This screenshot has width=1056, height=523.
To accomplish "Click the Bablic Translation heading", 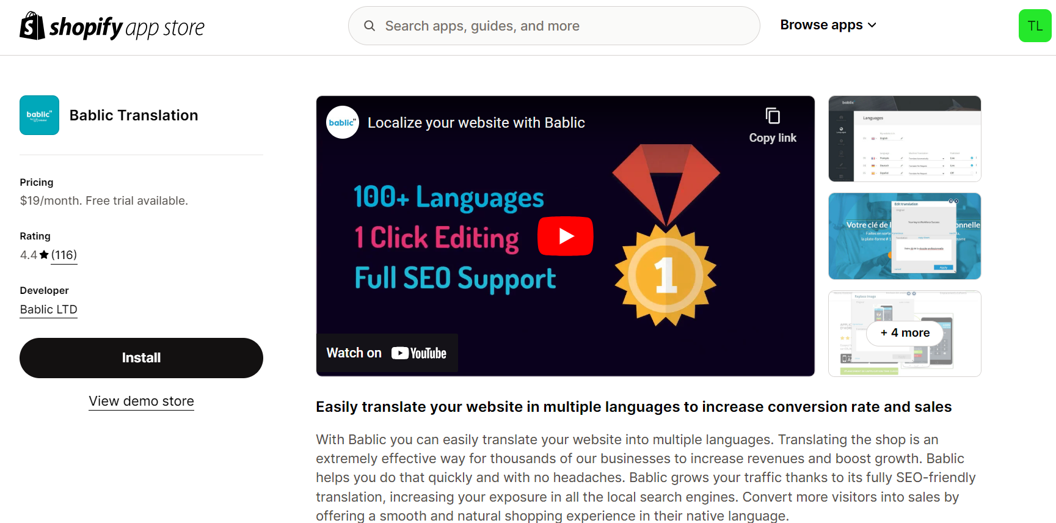I will (x=134, y=115).
